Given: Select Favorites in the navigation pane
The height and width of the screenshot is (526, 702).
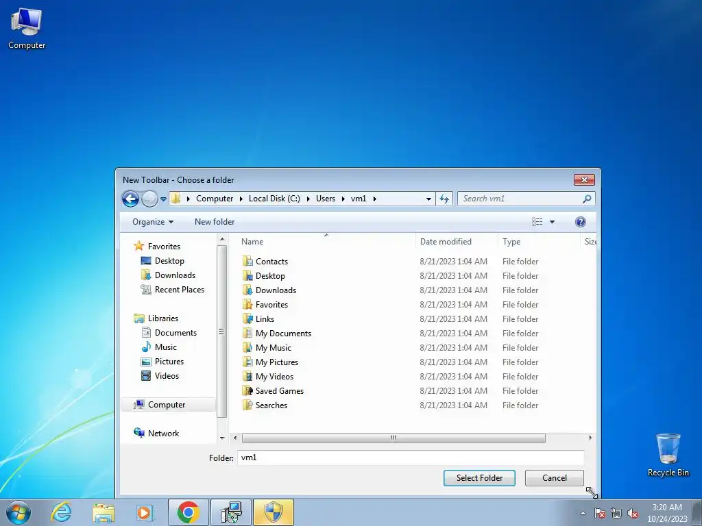Looking at the screenshot, I should [x=164, y=247].
